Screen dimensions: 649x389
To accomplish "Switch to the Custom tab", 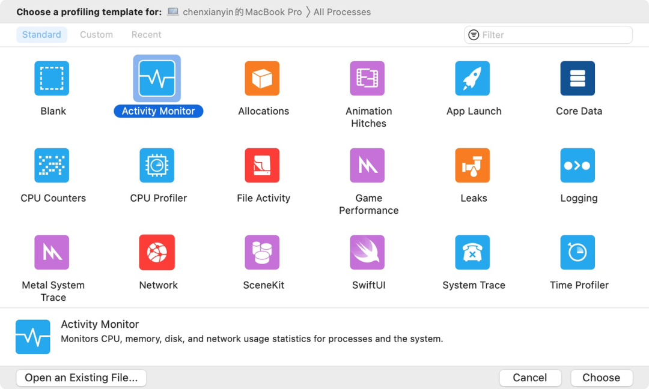I will pyautogui.click(x=96, y=35).
